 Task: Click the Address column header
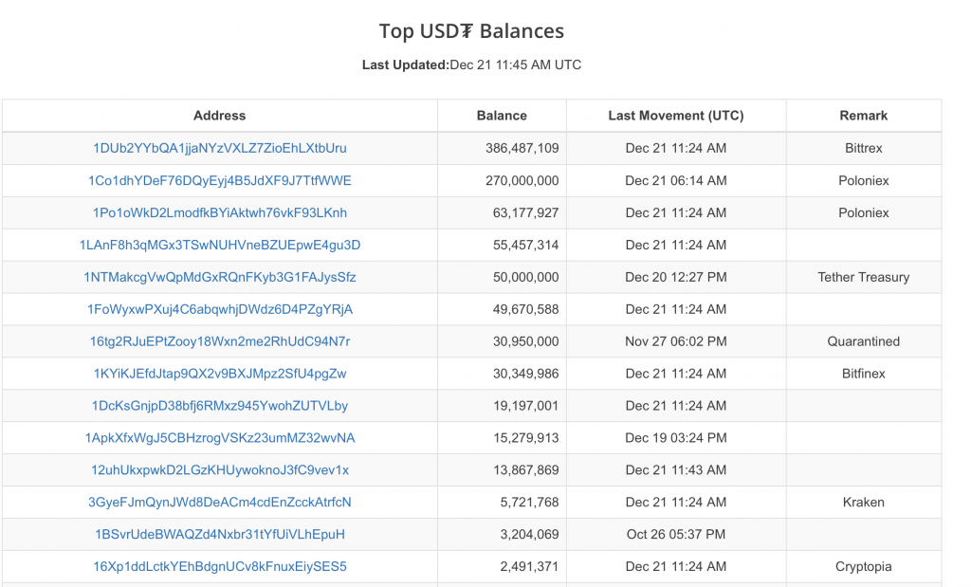[x=219, y=116]
